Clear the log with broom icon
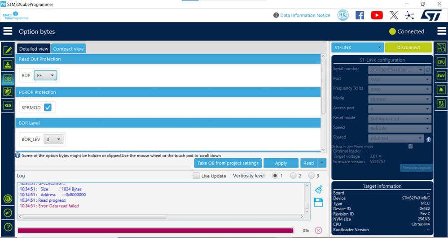448x238 pixels. pos(318,189)
